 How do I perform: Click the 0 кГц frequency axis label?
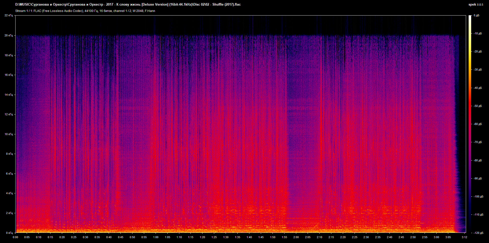point(9,233)
